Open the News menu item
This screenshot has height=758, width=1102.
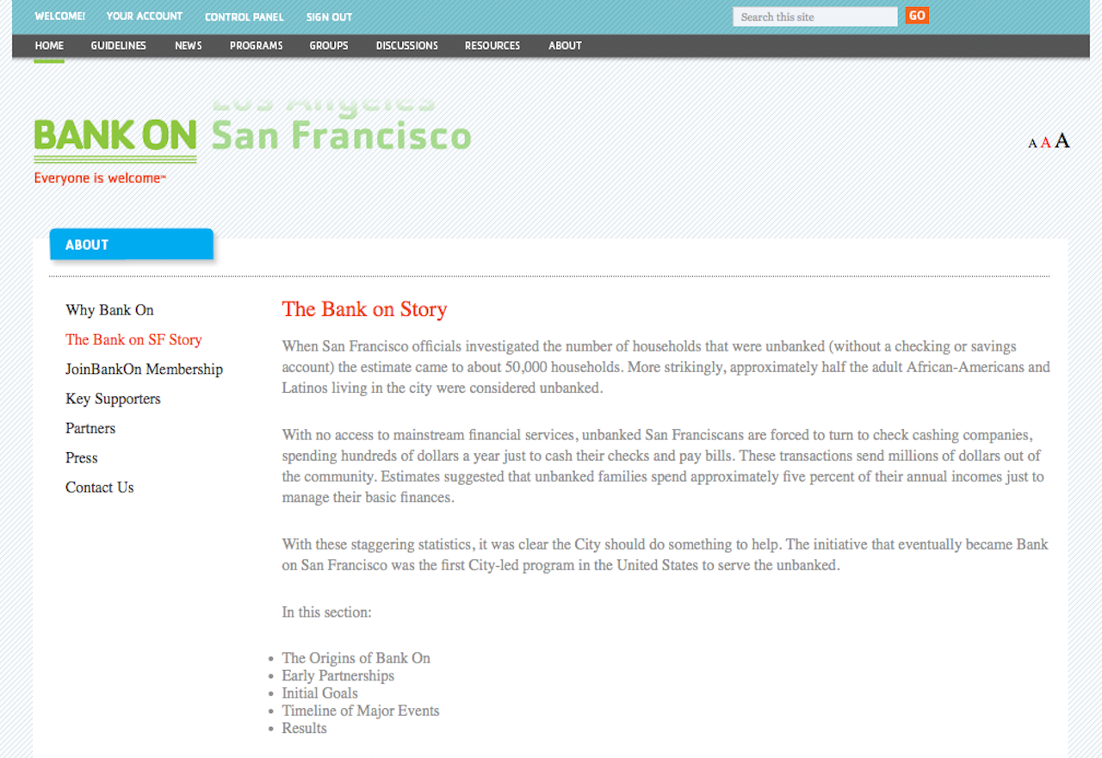click(189, 46)
